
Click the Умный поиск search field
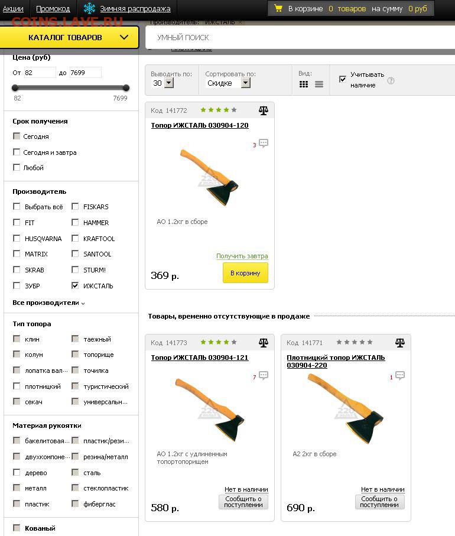pyautogui.click(x=300, y=38)
